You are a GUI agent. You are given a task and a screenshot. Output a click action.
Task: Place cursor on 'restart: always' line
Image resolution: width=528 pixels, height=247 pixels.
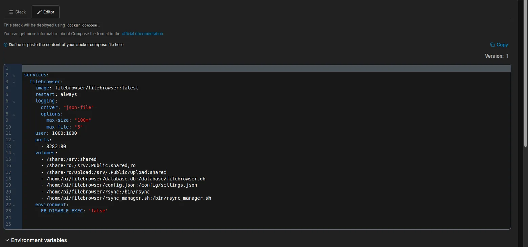click(x=56, y=94)
